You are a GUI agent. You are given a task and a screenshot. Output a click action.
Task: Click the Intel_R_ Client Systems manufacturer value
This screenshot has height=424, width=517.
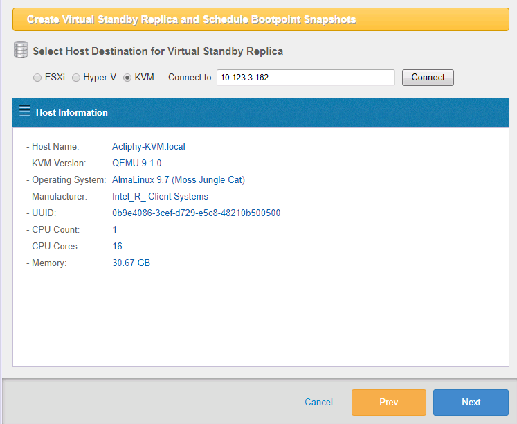tap(160, 197)
